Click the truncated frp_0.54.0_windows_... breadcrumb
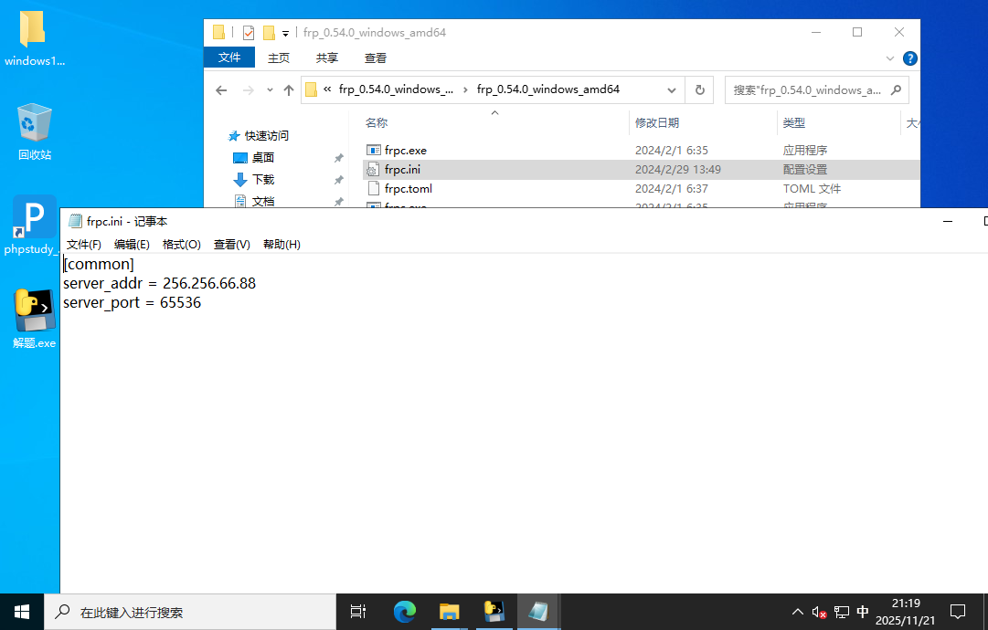988x630 pixels. coord(396,89)
